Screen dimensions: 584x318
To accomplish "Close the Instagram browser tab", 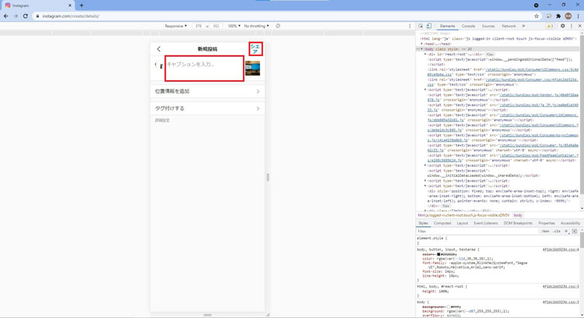I will (69, 5).
